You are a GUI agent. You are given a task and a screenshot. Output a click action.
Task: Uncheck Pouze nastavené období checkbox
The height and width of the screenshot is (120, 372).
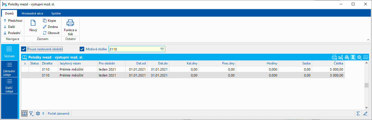[x=24, y=49]
